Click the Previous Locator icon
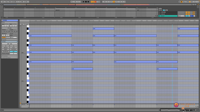Image resolution: width=200 pixels, height=112 pixels. (159, 10)
